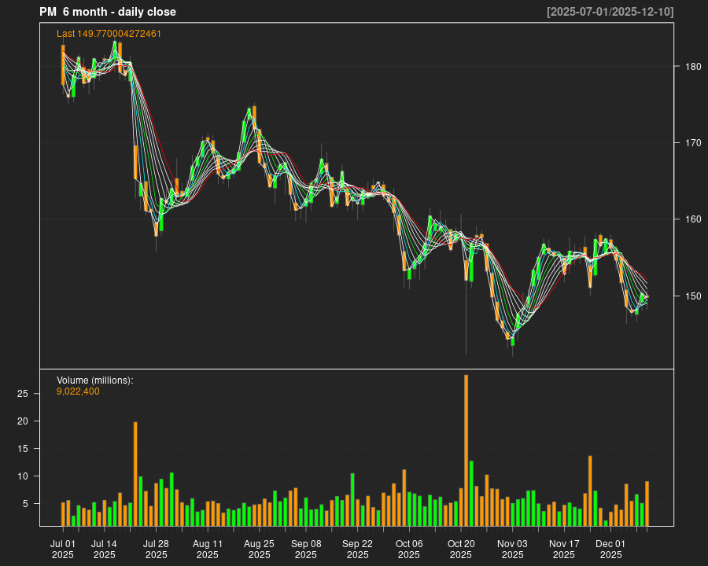Select the orange 9,022,400 volume value
This screenshot has height=566, width=708.
[x=78, y=391]
